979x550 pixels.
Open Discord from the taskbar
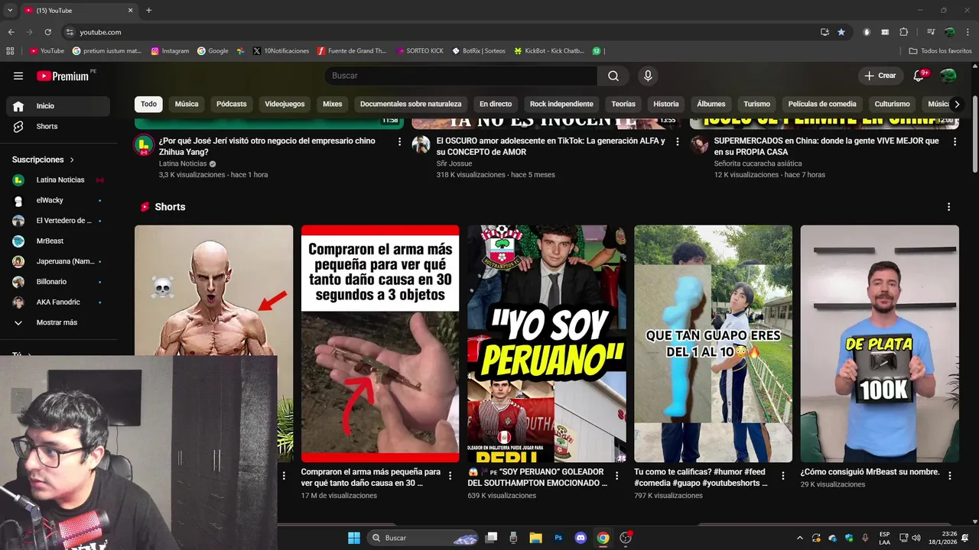click(x=581, y=538)
